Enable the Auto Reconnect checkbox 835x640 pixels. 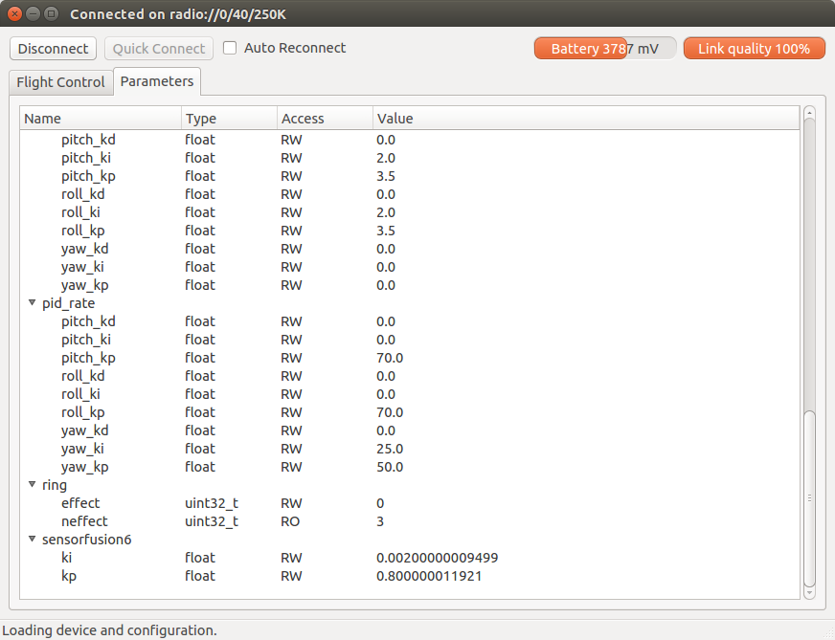(230, 48)
